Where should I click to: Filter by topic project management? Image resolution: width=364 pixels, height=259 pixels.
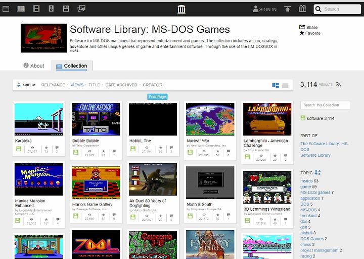click(x=320, y=250)
